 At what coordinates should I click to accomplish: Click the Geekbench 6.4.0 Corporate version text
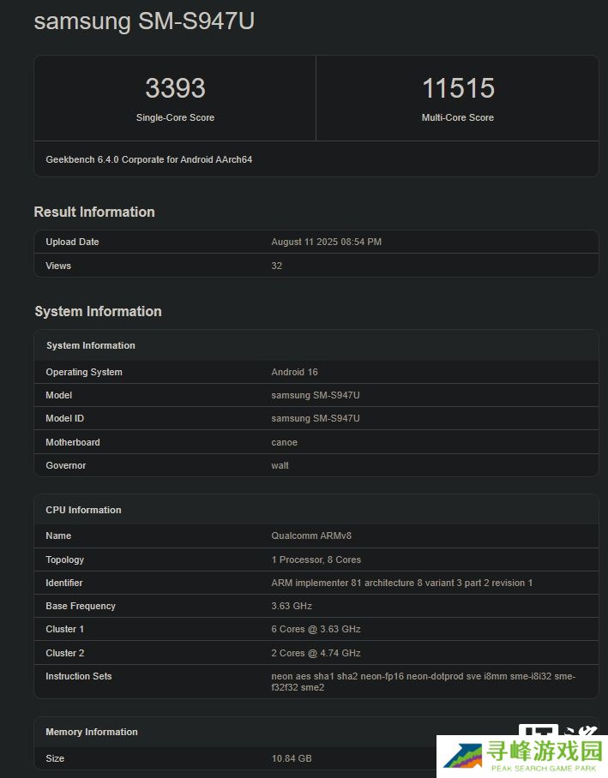[149, 159]
